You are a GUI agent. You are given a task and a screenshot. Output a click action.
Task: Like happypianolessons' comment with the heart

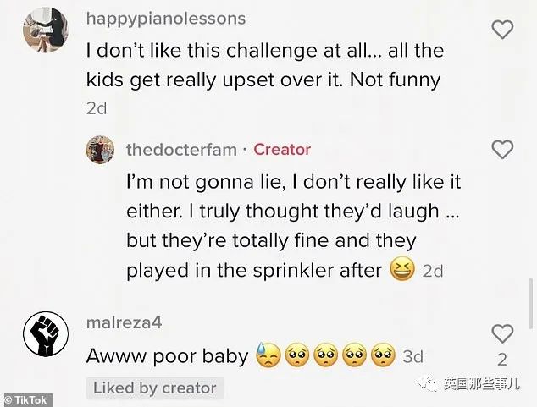[502, 30]
